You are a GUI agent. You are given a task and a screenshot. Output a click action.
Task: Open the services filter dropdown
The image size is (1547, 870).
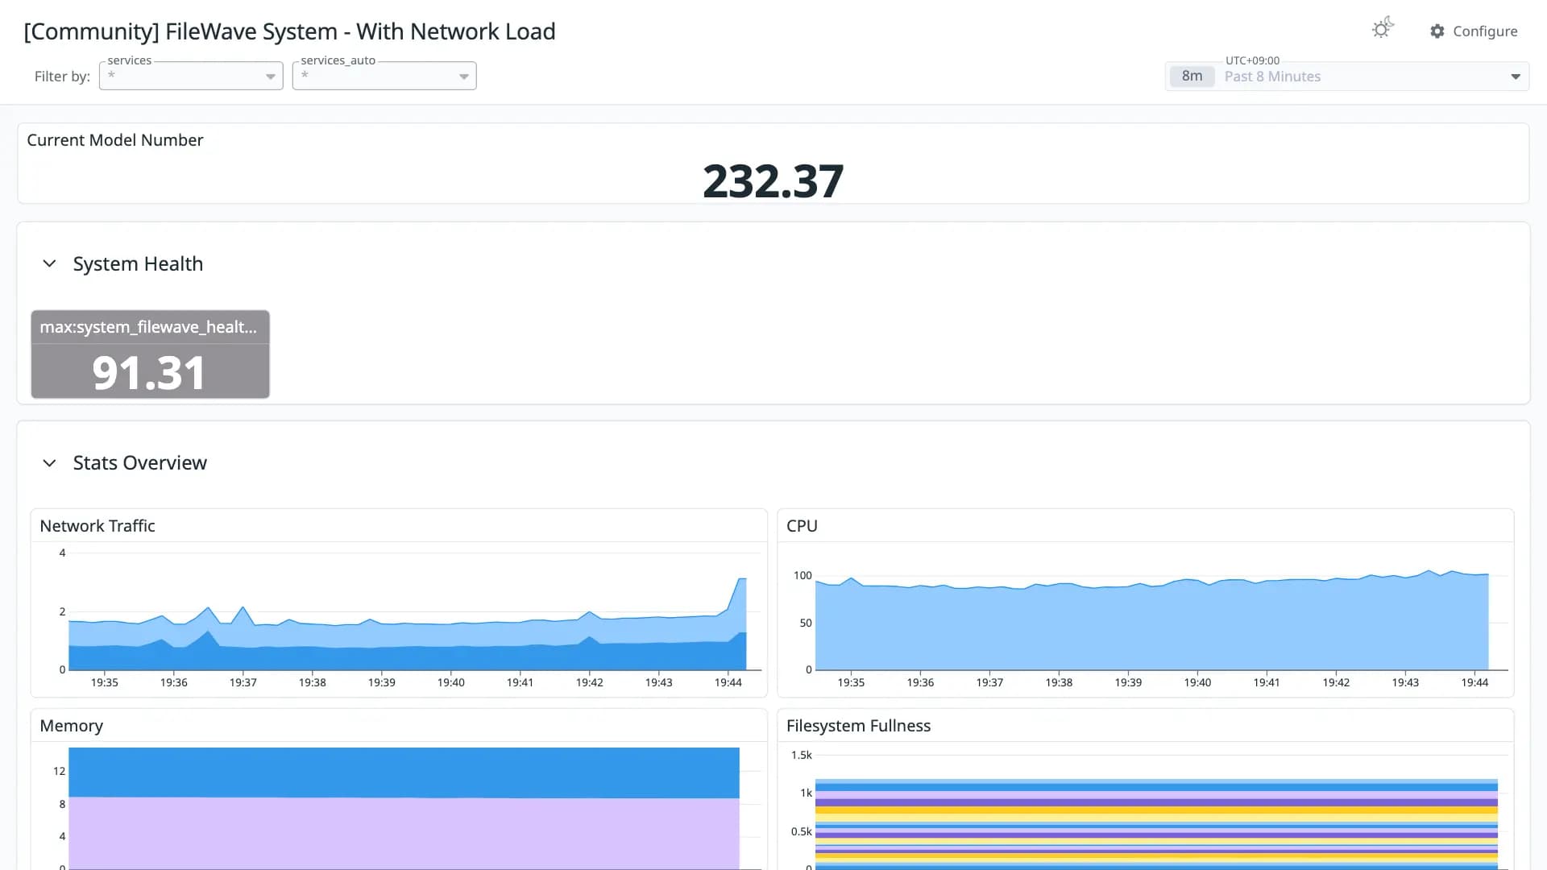191,76
